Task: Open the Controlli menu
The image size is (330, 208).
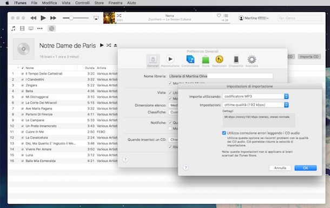Action: click(x=82, y=3)
